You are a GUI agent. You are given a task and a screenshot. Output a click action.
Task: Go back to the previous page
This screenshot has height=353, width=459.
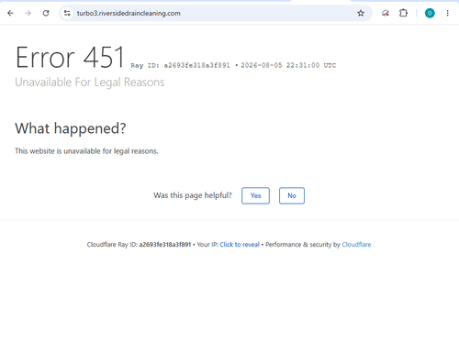click(x=10, y=13)
